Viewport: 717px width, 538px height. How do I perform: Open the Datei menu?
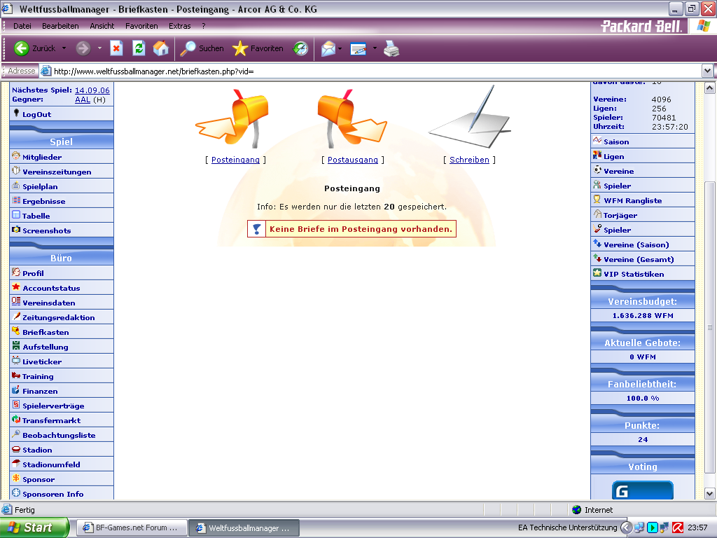(x=22, y=26)
